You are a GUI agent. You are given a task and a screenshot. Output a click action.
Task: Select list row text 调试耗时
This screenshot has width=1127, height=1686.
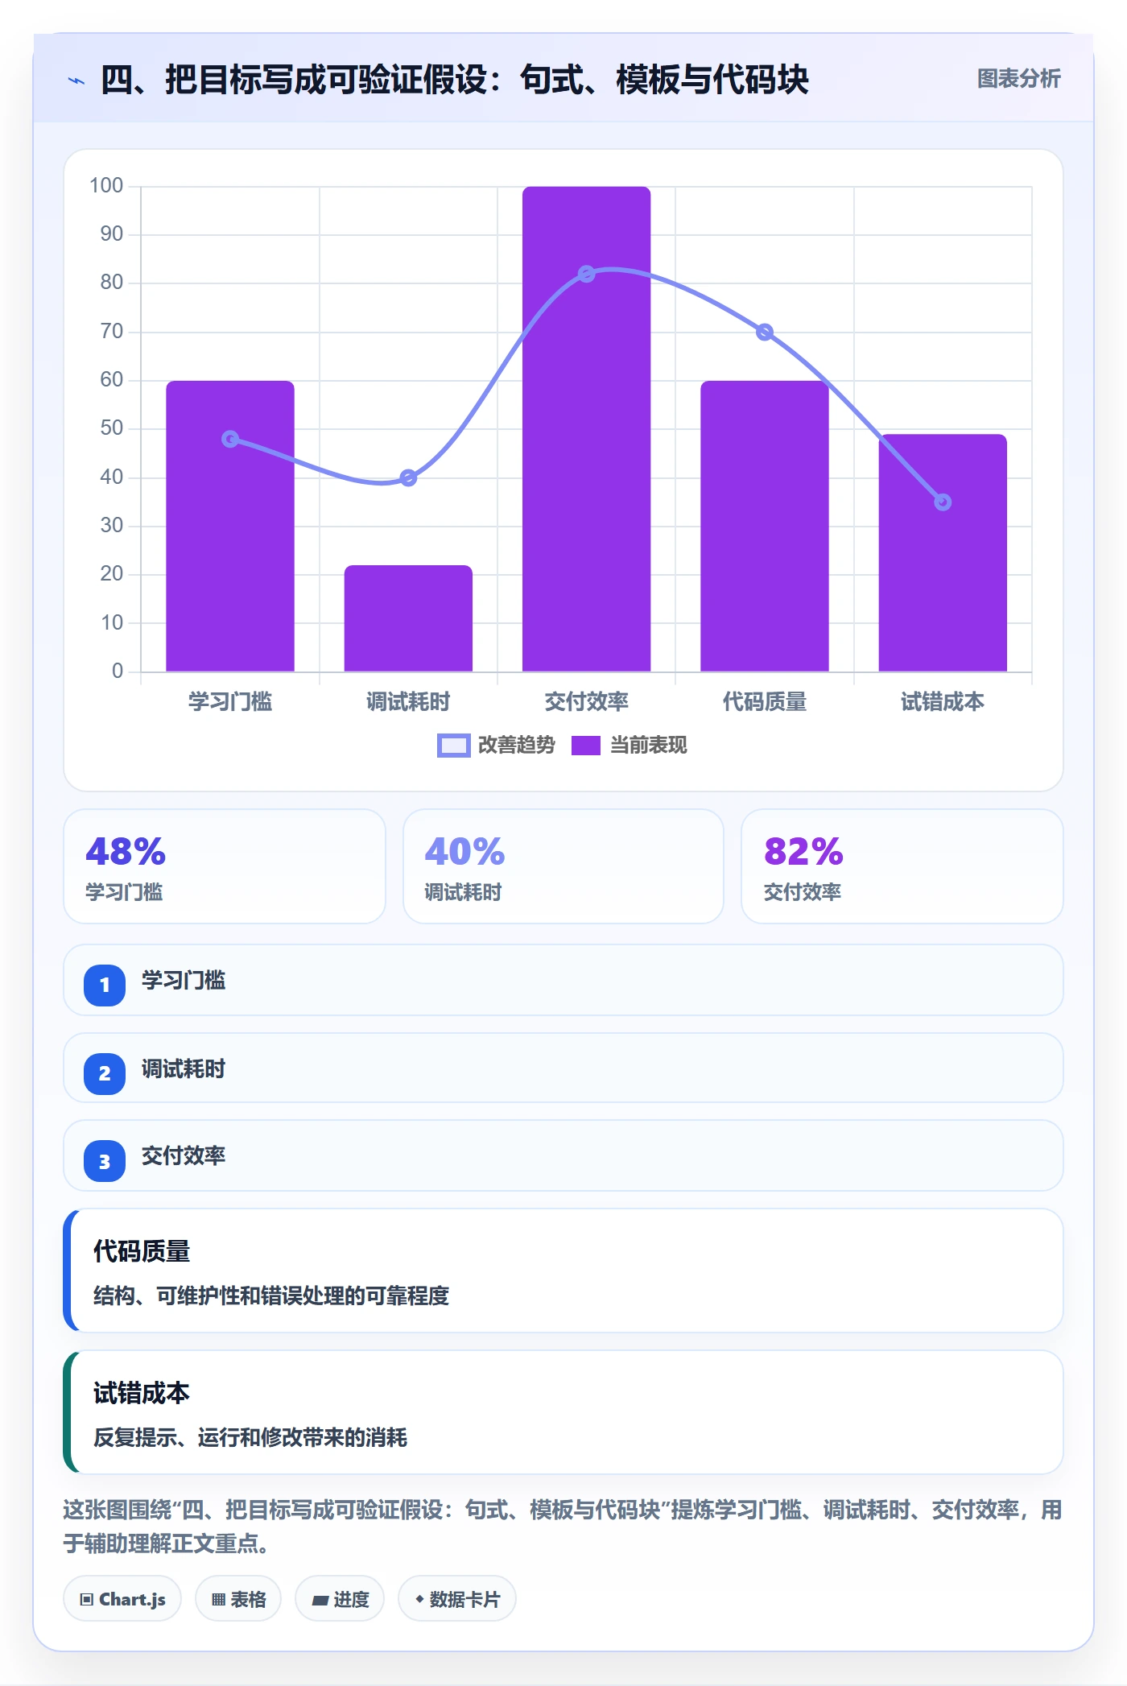[x=184, y=1069]
